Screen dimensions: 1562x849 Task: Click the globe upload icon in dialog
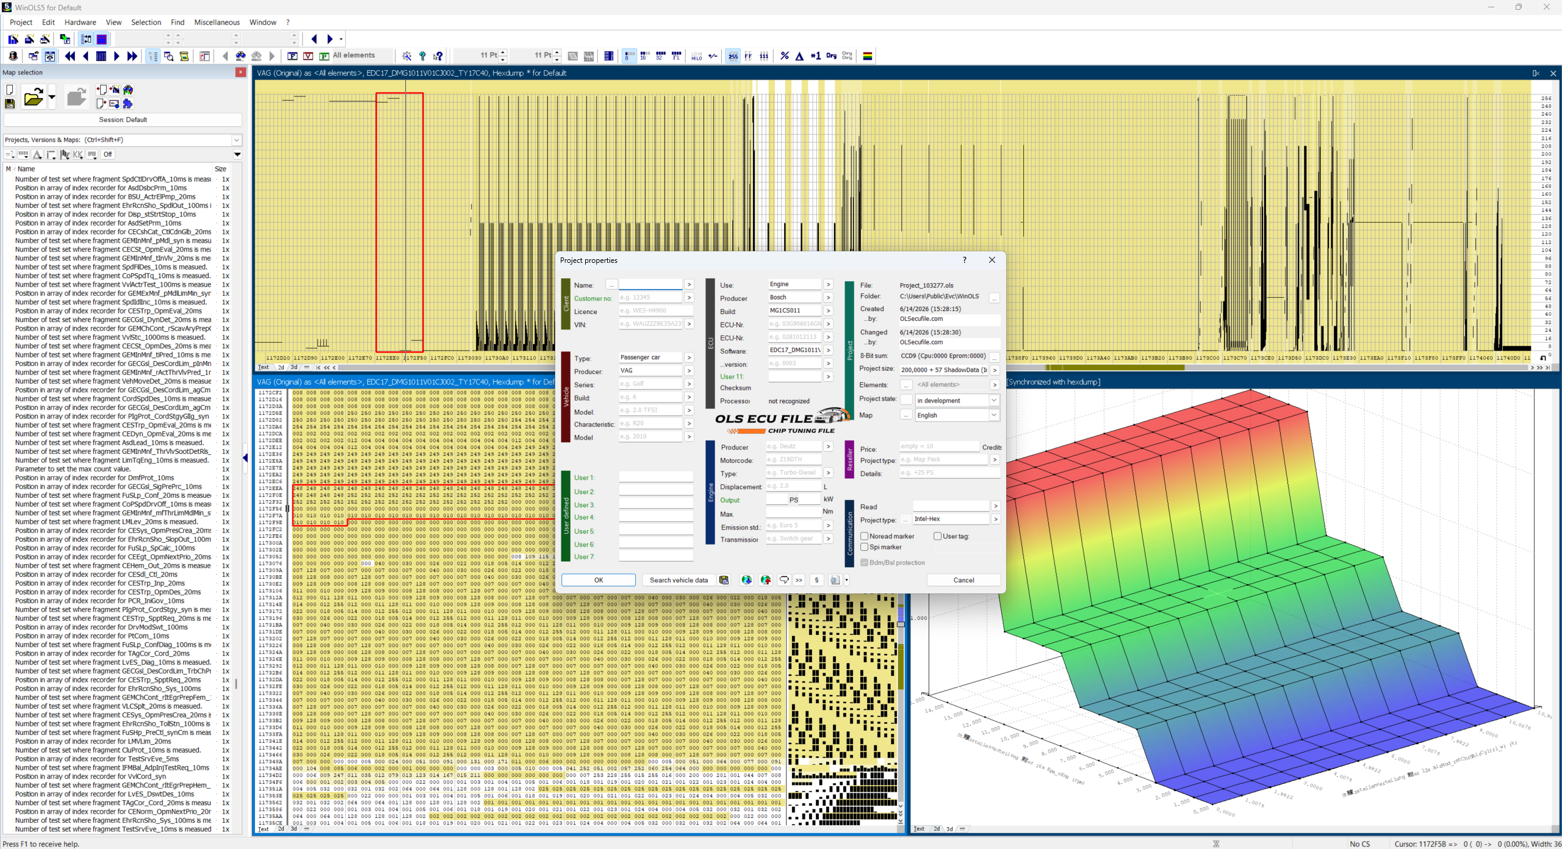[766, 580]
